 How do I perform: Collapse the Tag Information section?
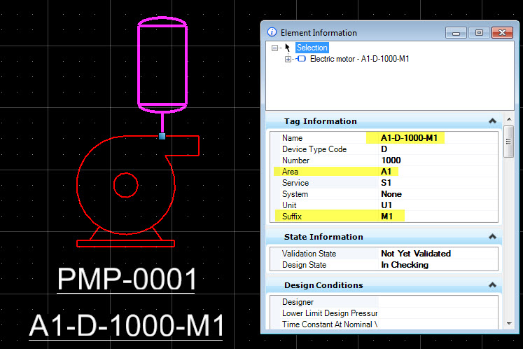click(x=492, y=121)
